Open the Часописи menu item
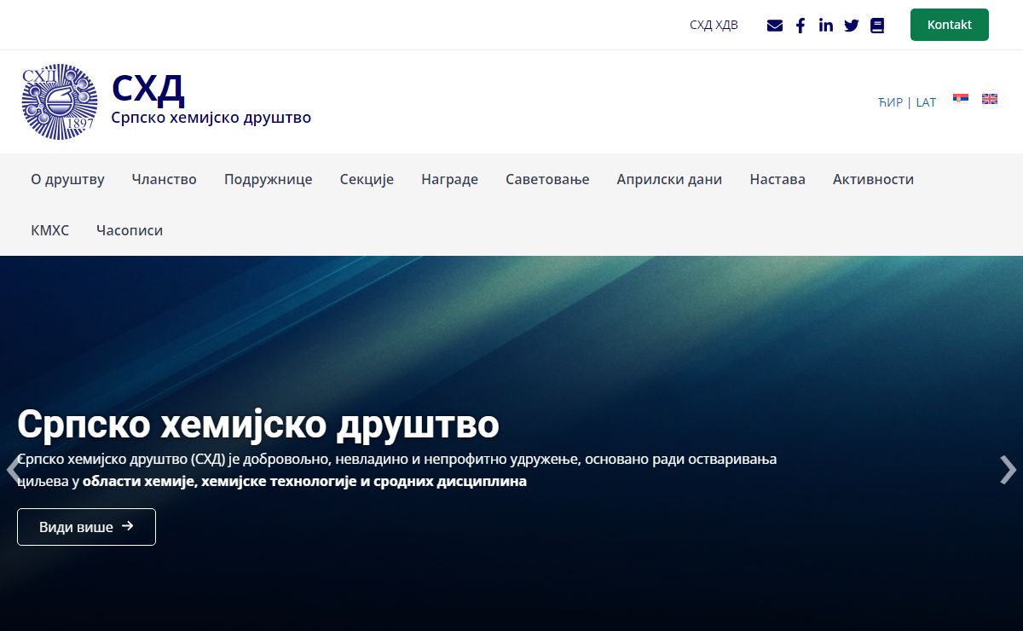This screenshot has width=1023, height=631. [130, 230]
